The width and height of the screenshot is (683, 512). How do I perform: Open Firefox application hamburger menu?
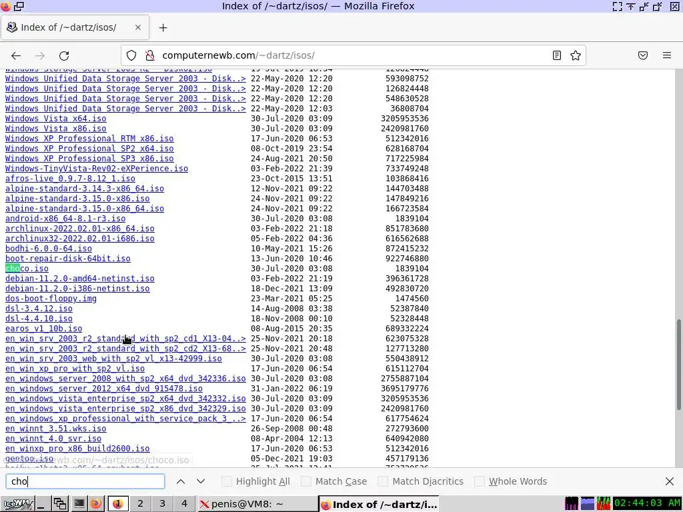tap(667, 55)
